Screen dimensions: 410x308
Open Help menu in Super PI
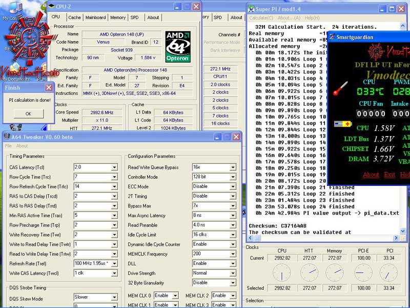[x=312, y=18]
